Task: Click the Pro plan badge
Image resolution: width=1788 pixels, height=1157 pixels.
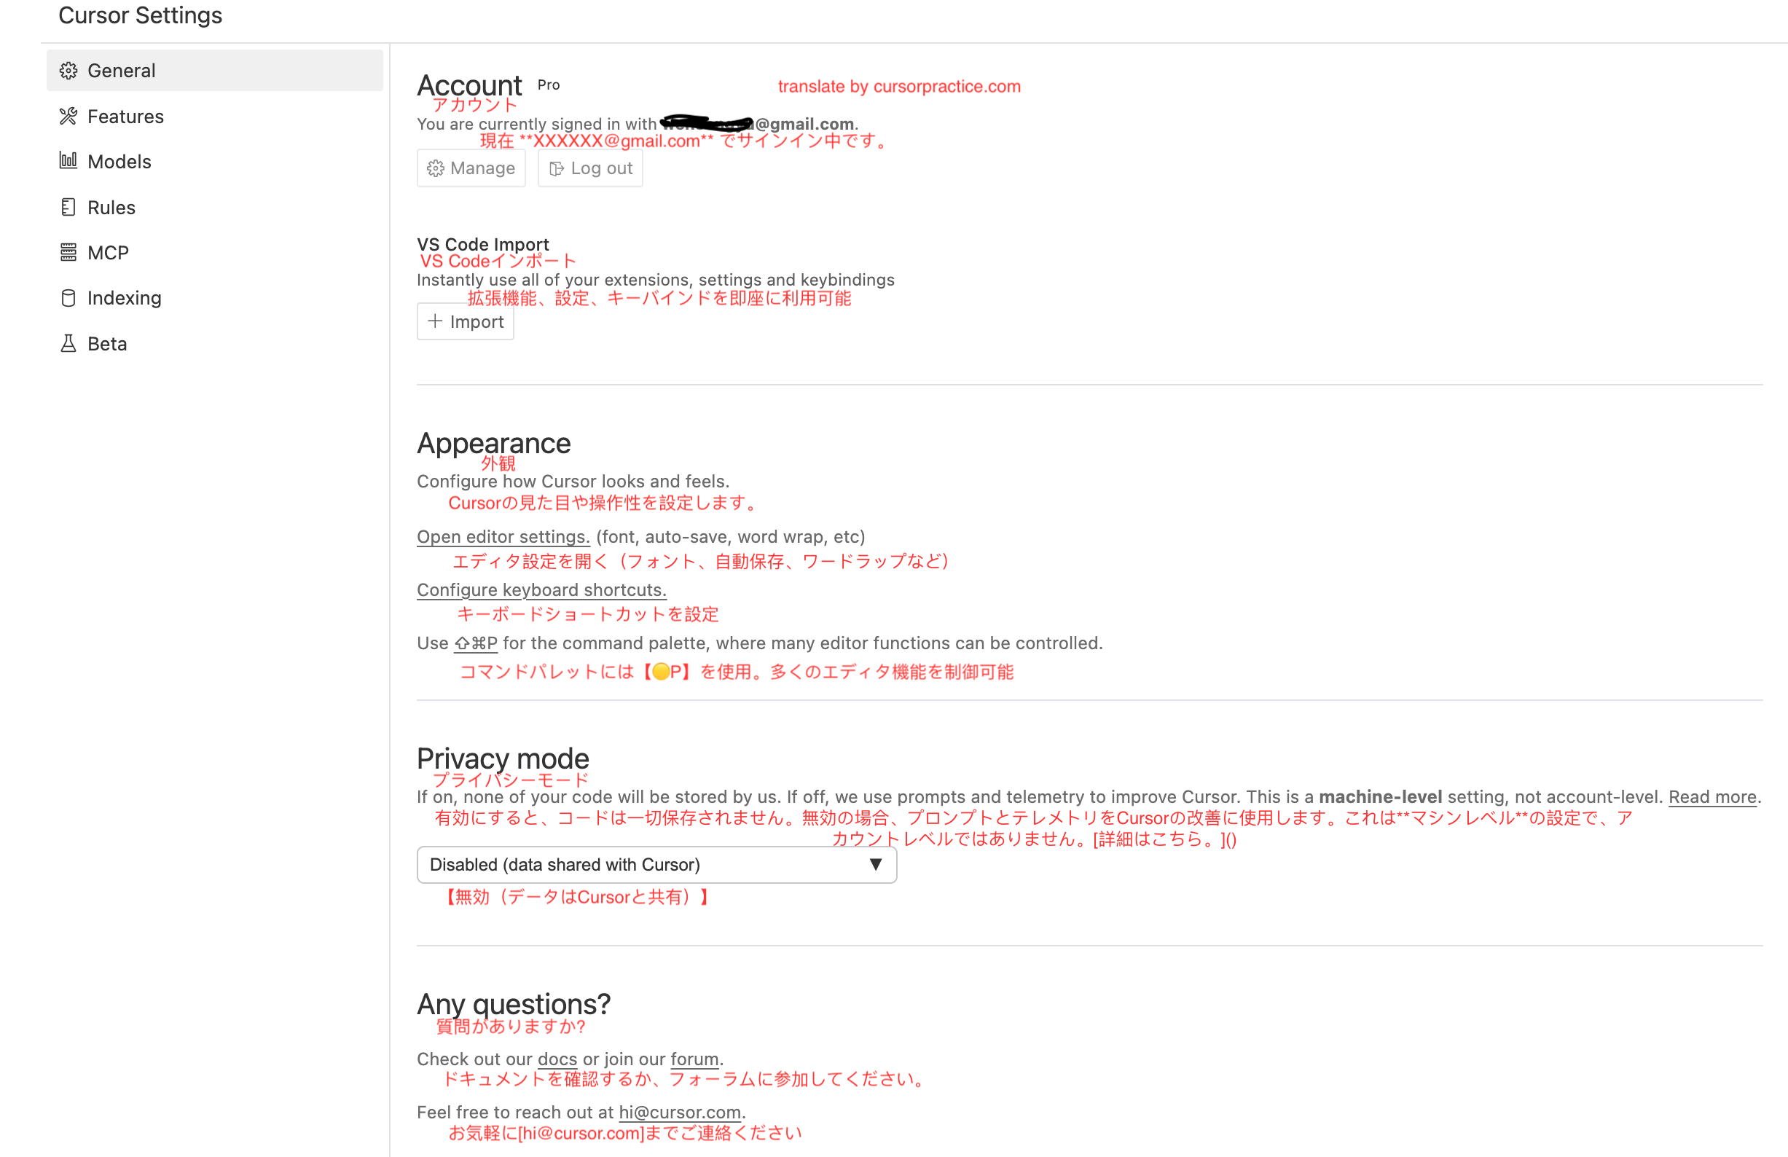Action: pyautogui.click(x=549, y=85)
